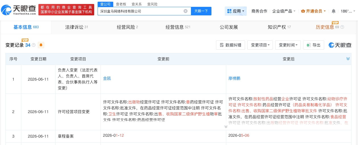Click the 数据纠错 button
Viewport: 358px width, 145px height.
231,45
